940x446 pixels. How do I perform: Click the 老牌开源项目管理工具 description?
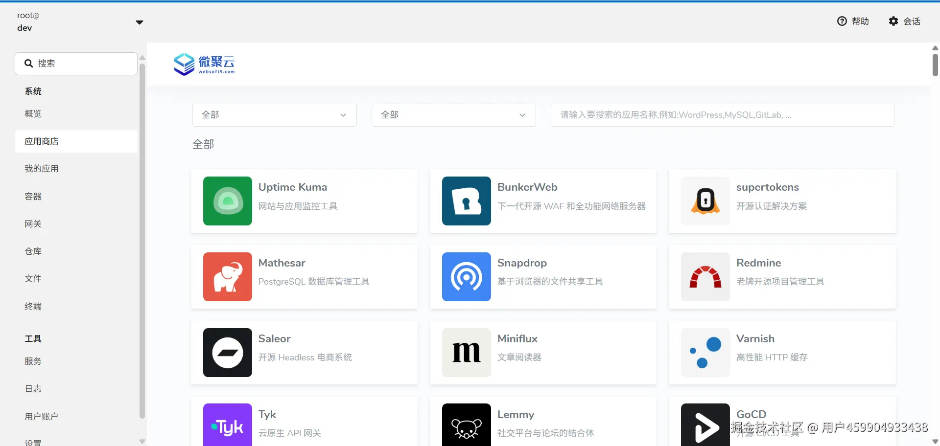coord(780,281)
